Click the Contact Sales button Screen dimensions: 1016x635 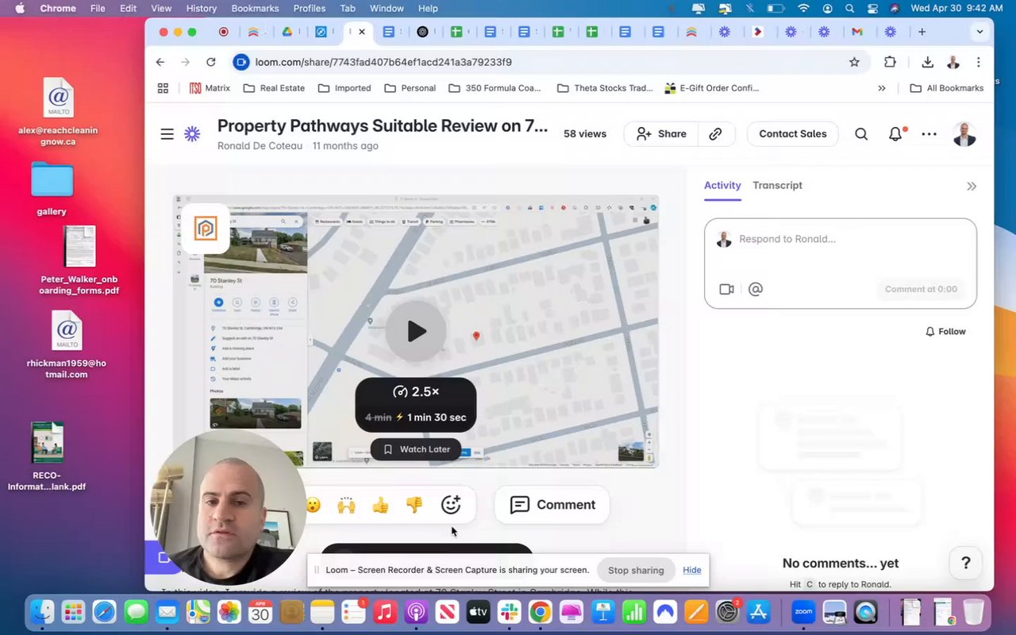click(793, 134)
